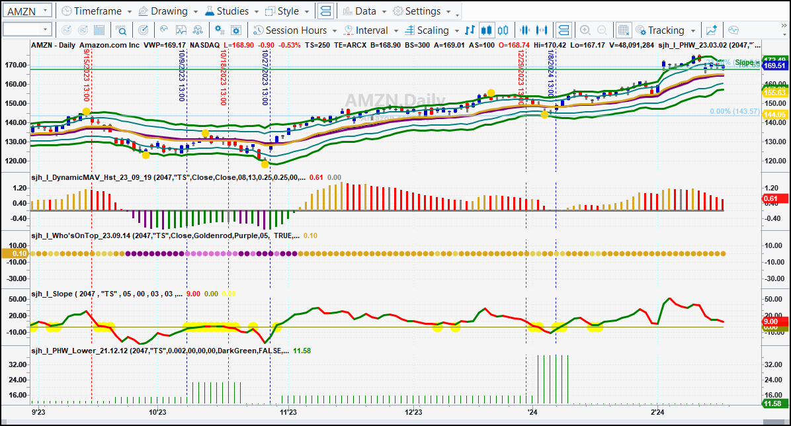Zoom in with the magnifier plus icon
Screen dimensions: 791x426
click(585, 30)
